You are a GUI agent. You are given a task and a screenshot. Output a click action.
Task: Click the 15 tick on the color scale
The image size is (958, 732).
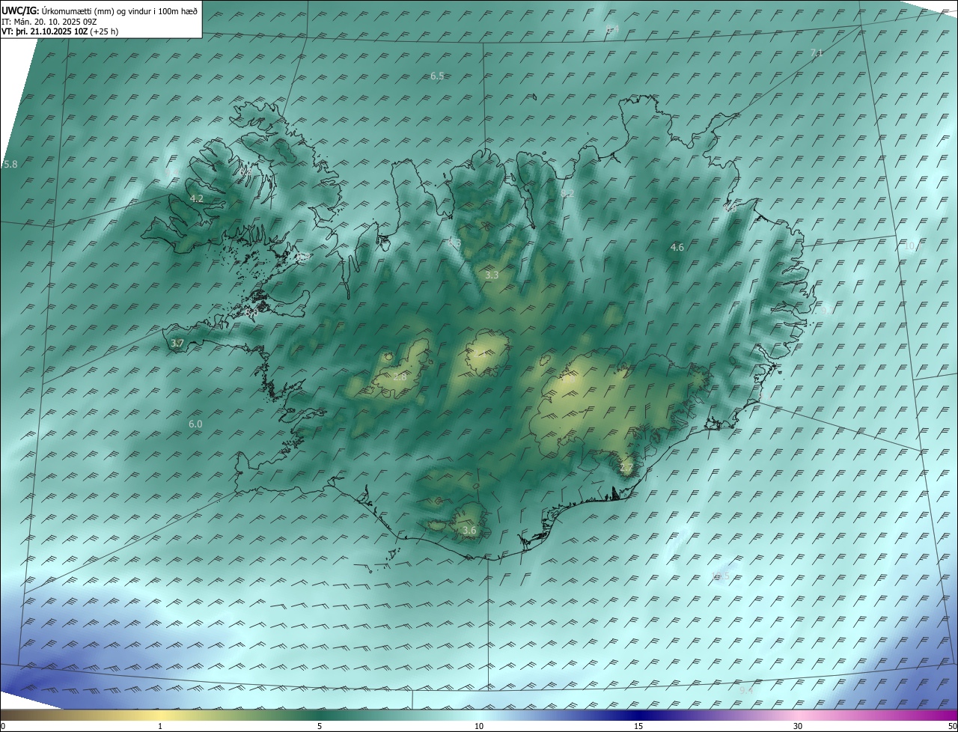638,726
